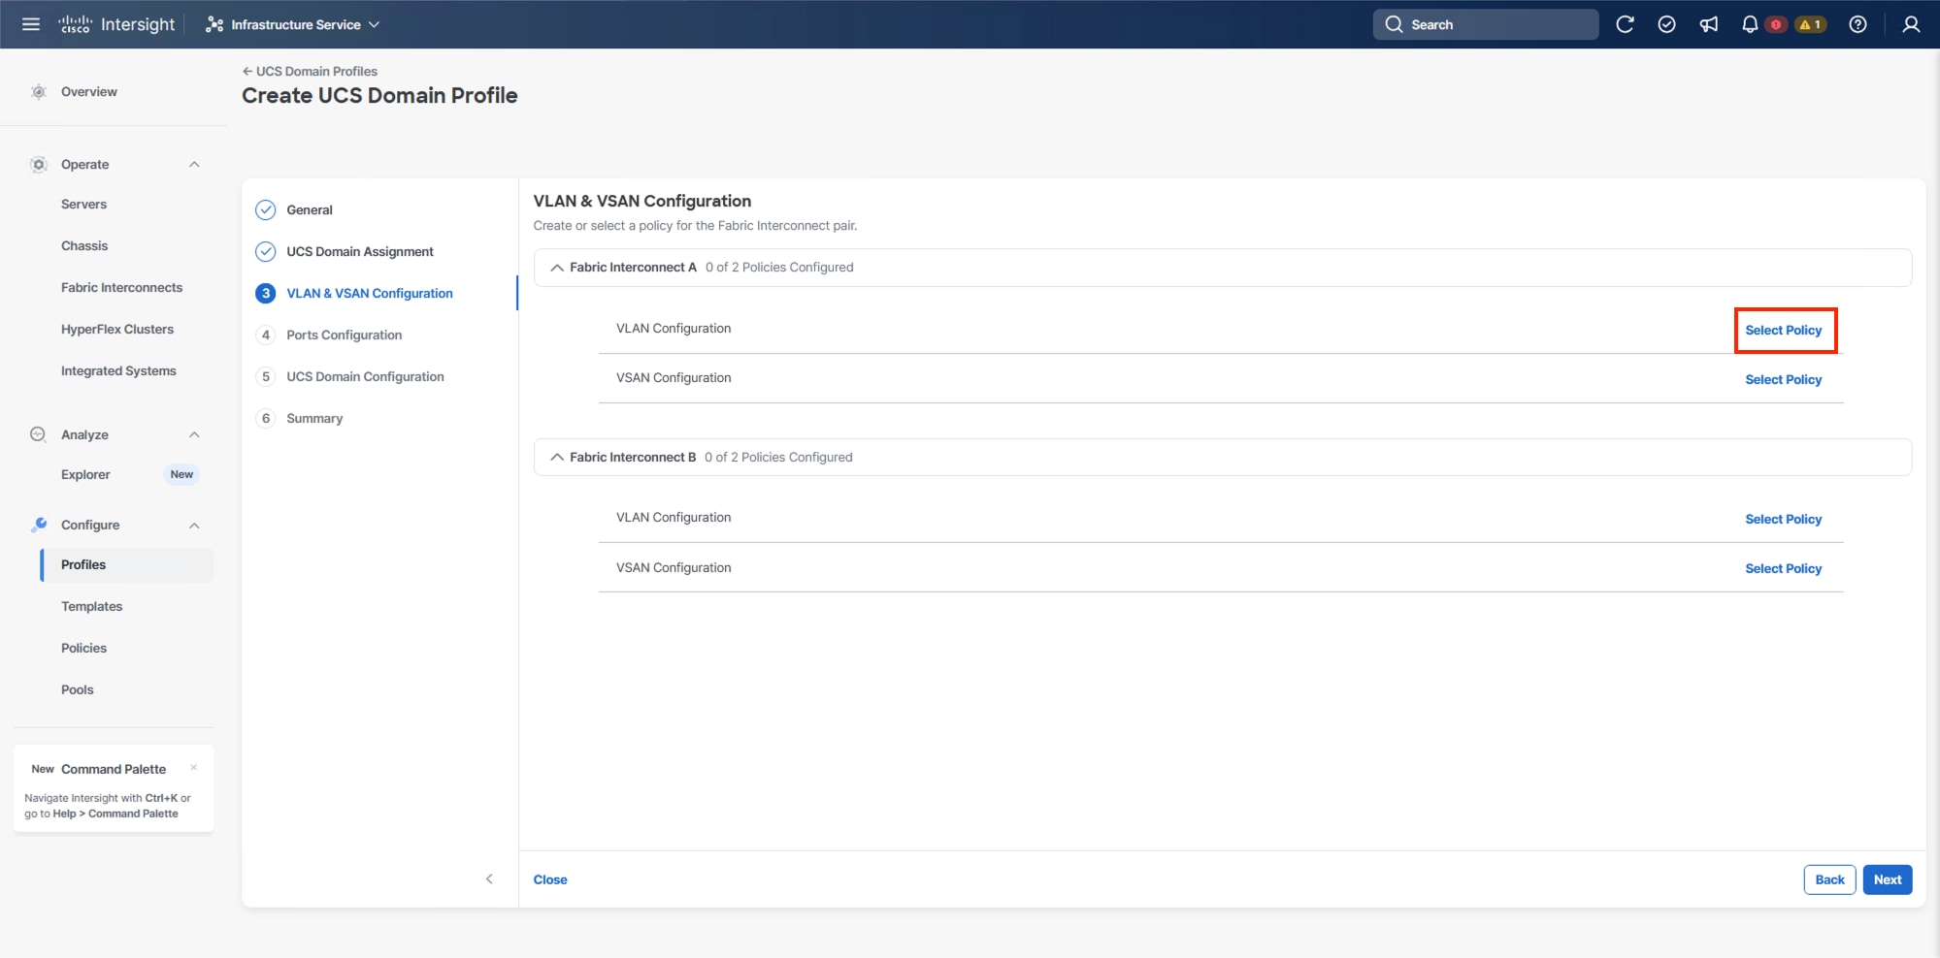
Task: Click the refresh icon in header
Action: coord(1625,24)
